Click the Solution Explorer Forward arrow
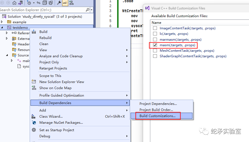 pyautogui.click(x=8, y=3)
